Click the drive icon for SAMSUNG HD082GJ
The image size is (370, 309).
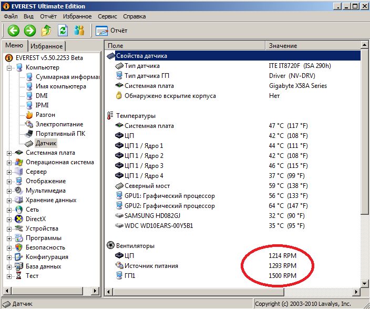(119, 216)
